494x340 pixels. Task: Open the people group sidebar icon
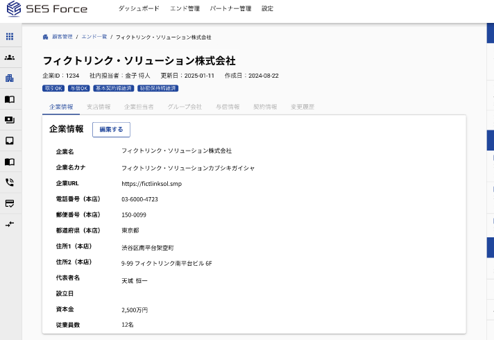pyautogui.click(x=10, y=58)
